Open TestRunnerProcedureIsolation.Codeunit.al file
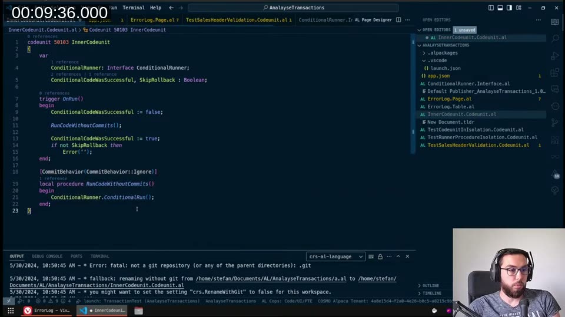The height and width of the screenshot is (317, 565). pyautogui.click(x=482, y=137)
